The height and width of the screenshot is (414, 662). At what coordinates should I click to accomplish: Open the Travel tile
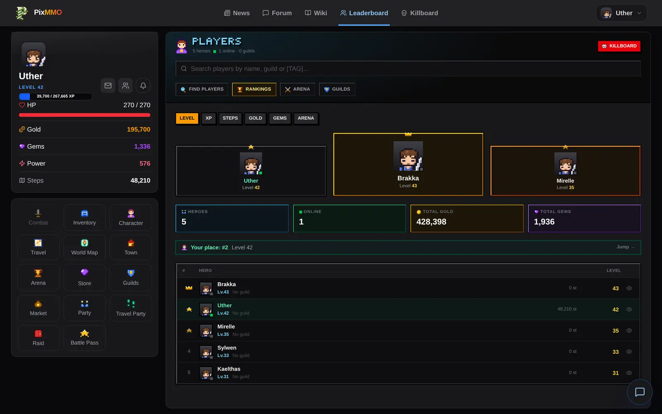38,247
